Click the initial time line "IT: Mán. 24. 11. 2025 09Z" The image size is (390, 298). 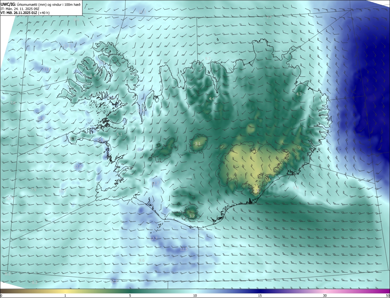20,9
